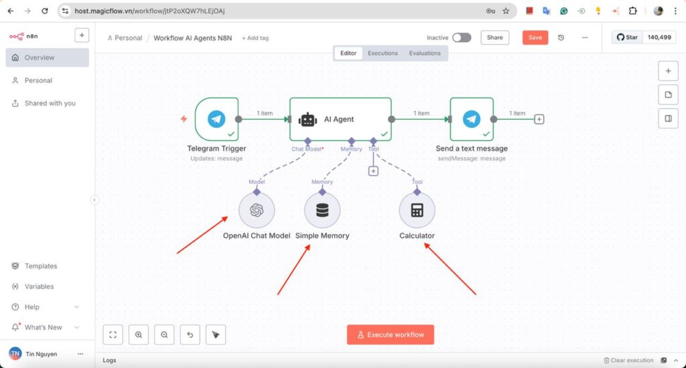Click the Save button
The height and width of the screenshot is (368, 686).
point(535,37)
